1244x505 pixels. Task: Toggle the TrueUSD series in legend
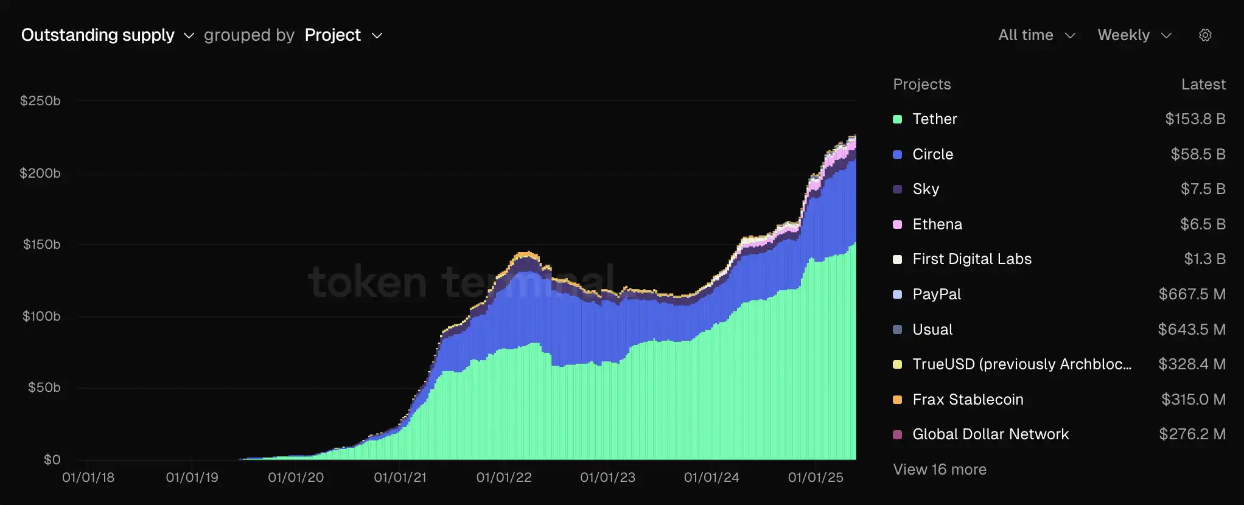click(1021, 364)
